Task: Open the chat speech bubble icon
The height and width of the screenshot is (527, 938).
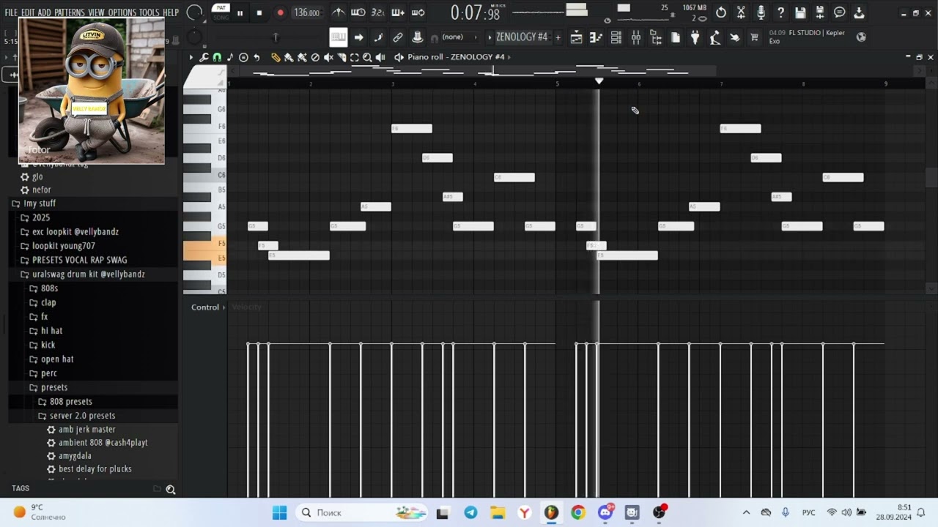Action: (840, 12)
